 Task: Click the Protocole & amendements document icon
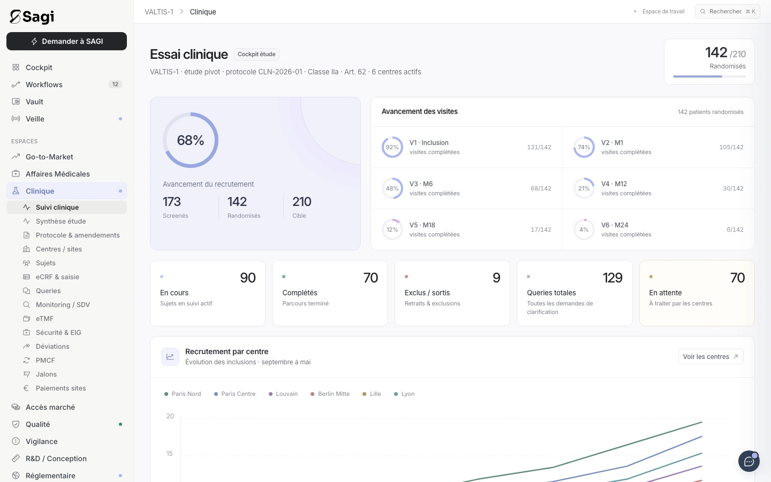click(26, 235)
